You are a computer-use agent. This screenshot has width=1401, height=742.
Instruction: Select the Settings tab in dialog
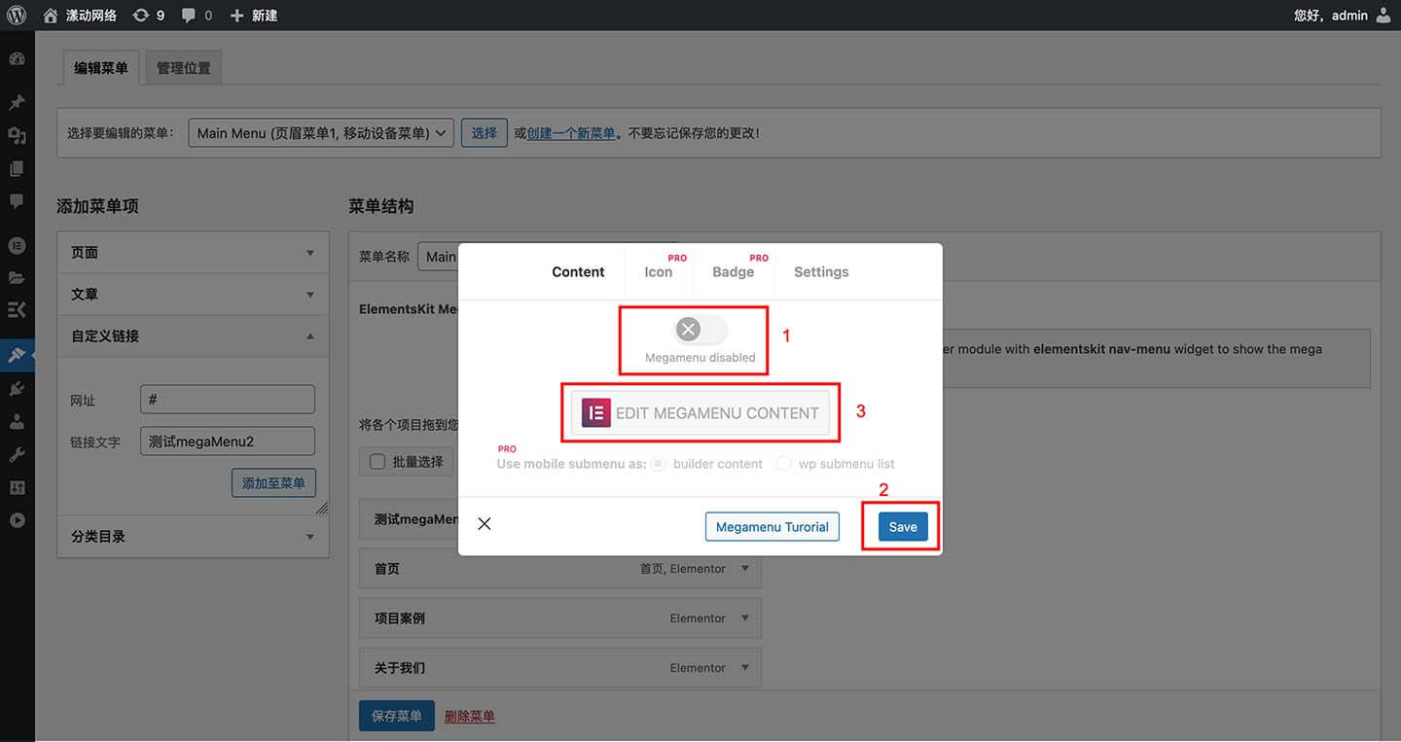821,272
